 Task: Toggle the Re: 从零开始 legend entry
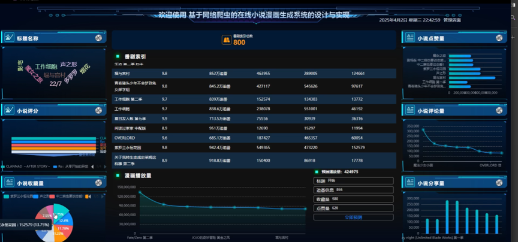click(x=70, y=167)
